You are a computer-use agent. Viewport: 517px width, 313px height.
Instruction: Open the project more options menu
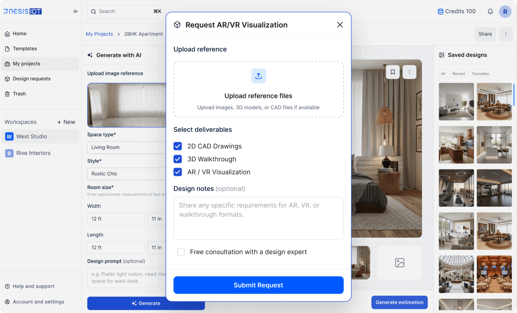tap(506, 34)
